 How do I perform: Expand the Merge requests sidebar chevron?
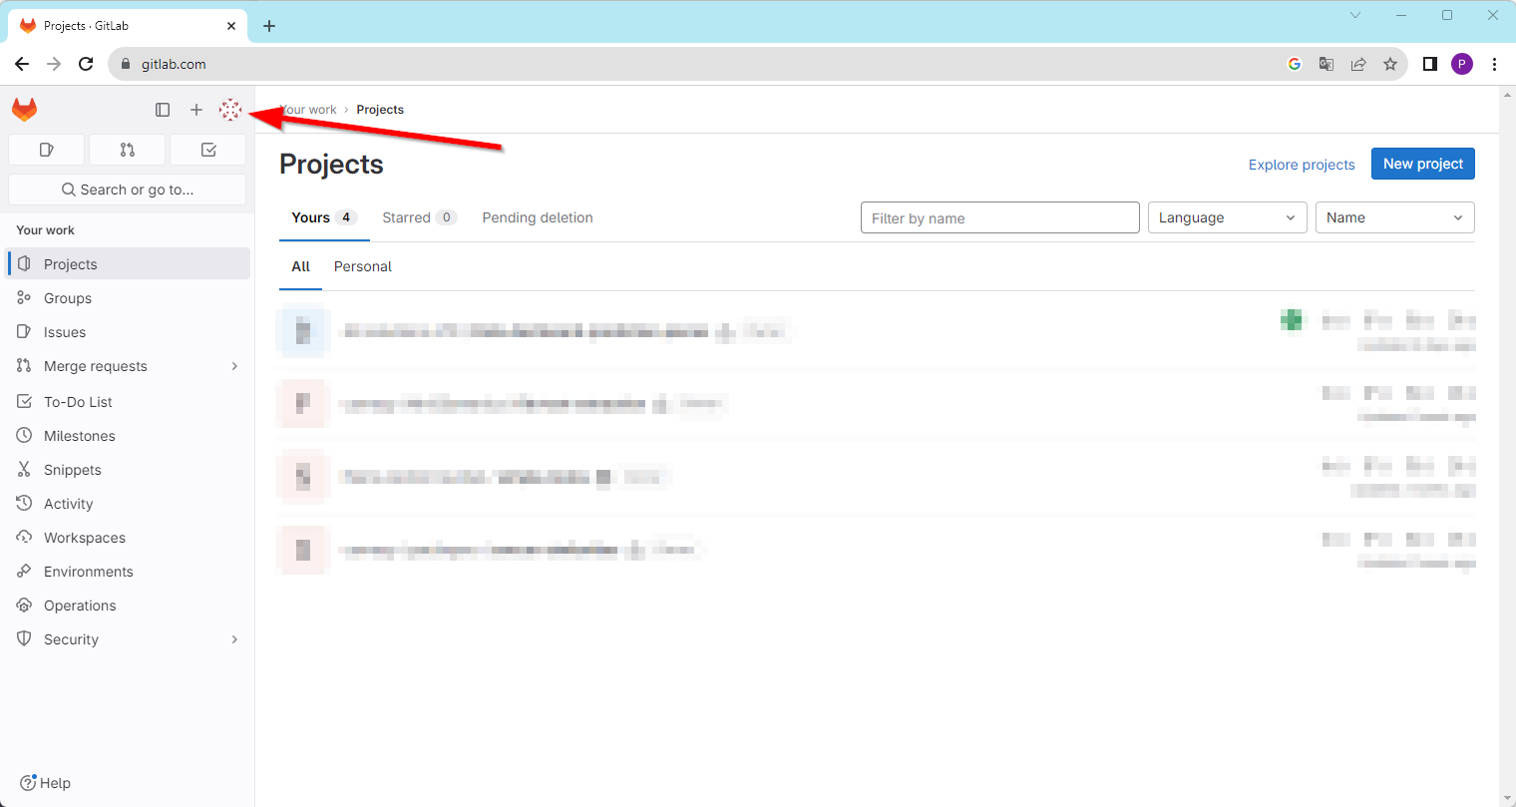pyautogui.click(x=234, y=366)
